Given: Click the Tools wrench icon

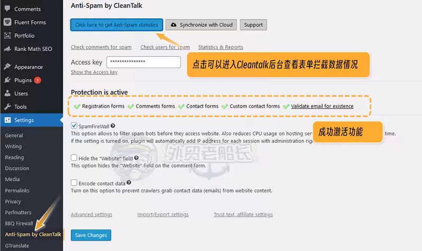Looking at the screenshot, I should pyautogui.click(x=7, y=107).
